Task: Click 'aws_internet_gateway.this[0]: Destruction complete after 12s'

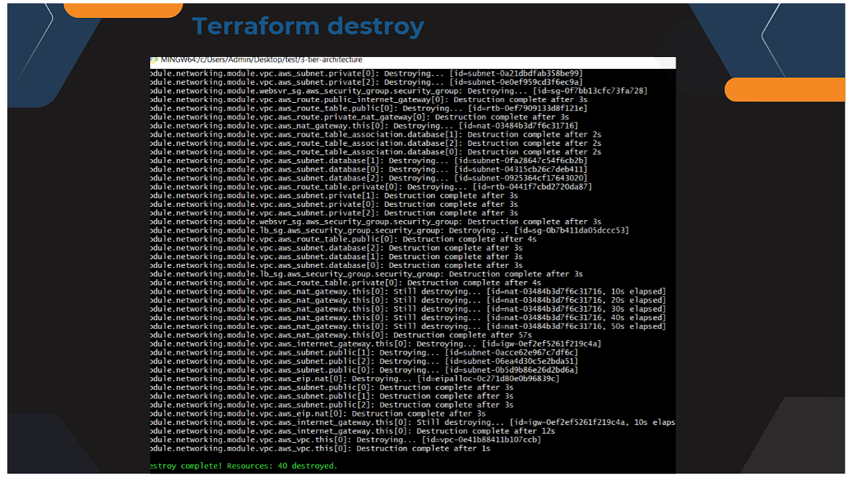Action: [x=353, y=430]
